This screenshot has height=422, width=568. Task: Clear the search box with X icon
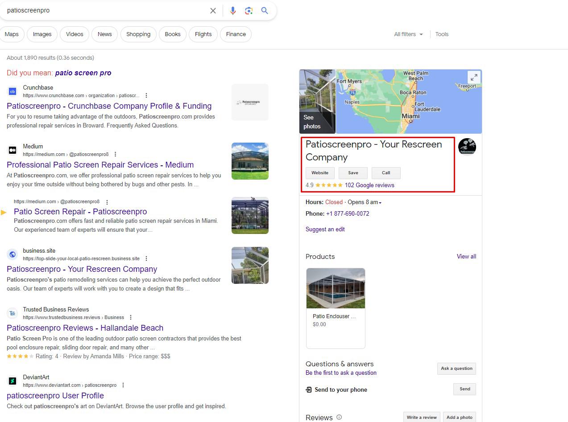213,11
